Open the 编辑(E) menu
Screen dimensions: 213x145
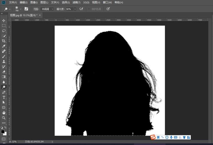point(24,2)
